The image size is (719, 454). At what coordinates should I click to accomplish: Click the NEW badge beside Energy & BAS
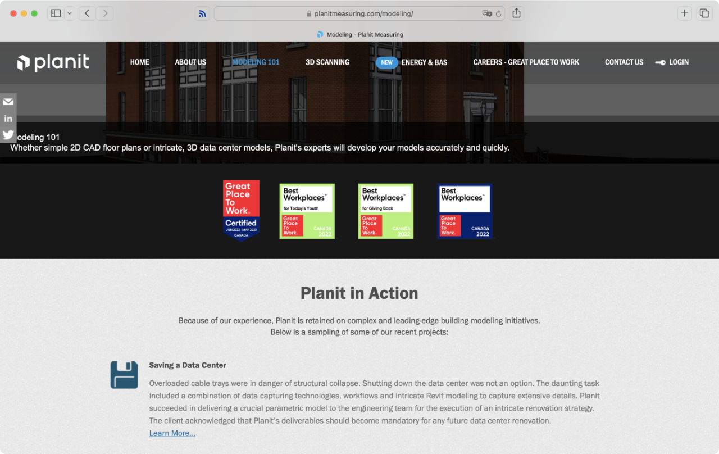tap(387, 62)
